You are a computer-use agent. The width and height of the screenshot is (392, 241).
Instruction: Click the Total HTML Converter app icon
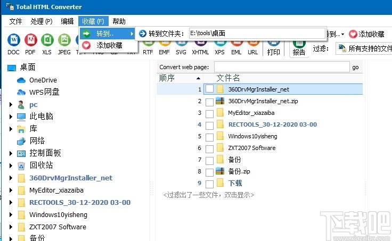[x=10, y=6]
